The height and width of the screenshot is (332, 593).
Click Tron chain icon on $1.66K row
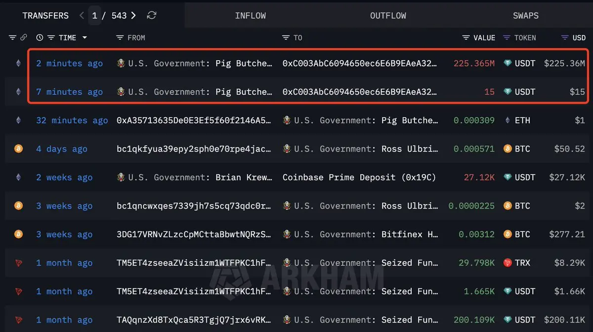click(19, 292)
